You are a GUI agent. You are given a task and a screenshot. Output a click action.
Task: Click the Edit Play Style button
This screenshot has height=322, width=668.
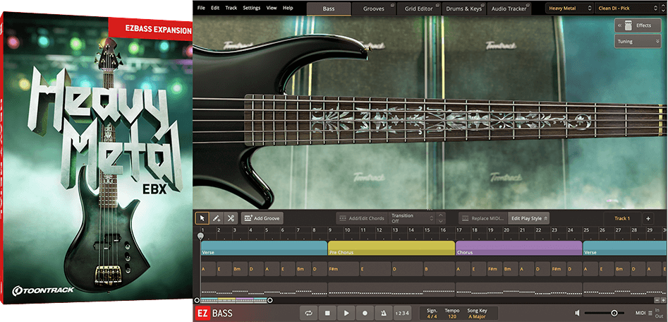(528, 218)
